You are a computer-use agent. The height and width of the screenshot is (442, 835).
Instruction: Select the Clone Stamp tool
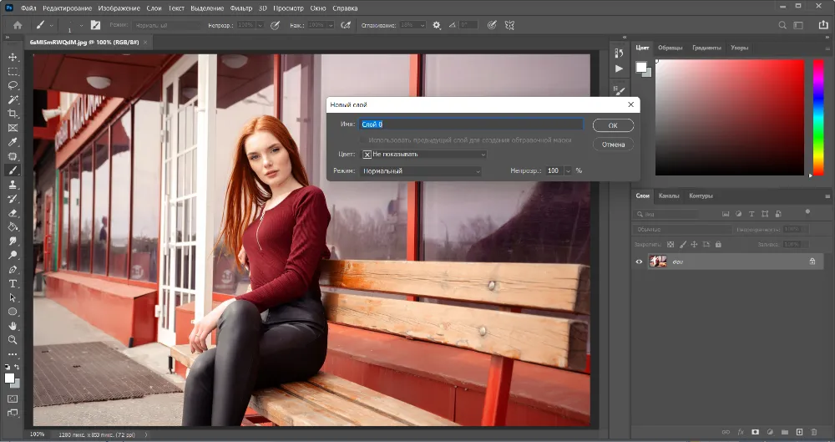tap(13, 185)
